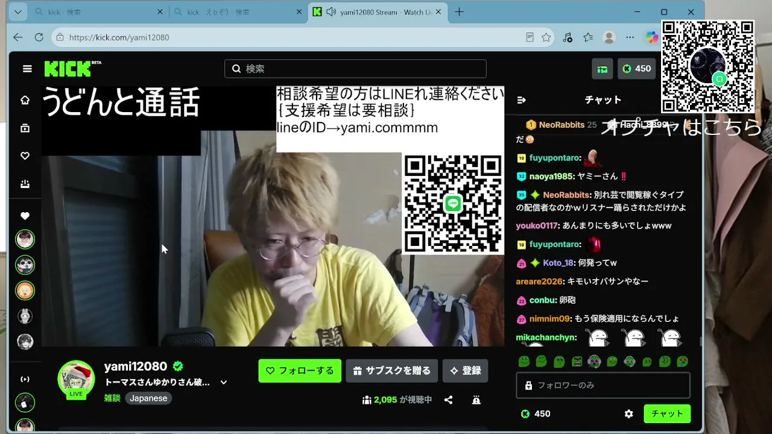Viewport: 772px width, 434px height.
Task: Click the address bar URL kick.com/yami12080
Action: click(119, 37)
